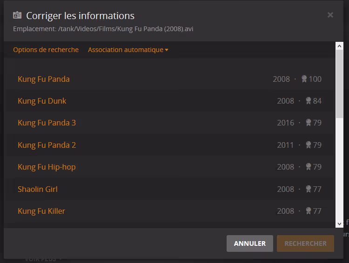Click the scrollbar down arrow
This screenshot has width=349, height=263.
click(339, 224)
